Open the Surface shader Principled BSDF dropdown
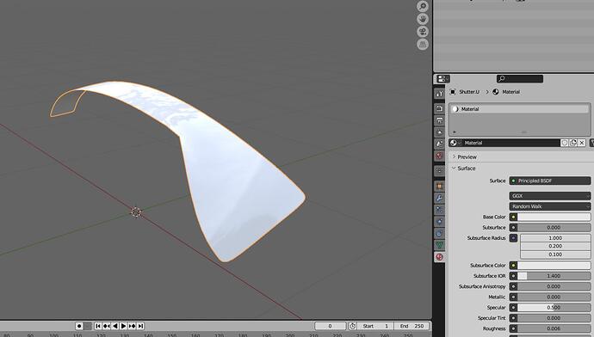This screenshot has height=337, width=594. [x=550, y=181]
